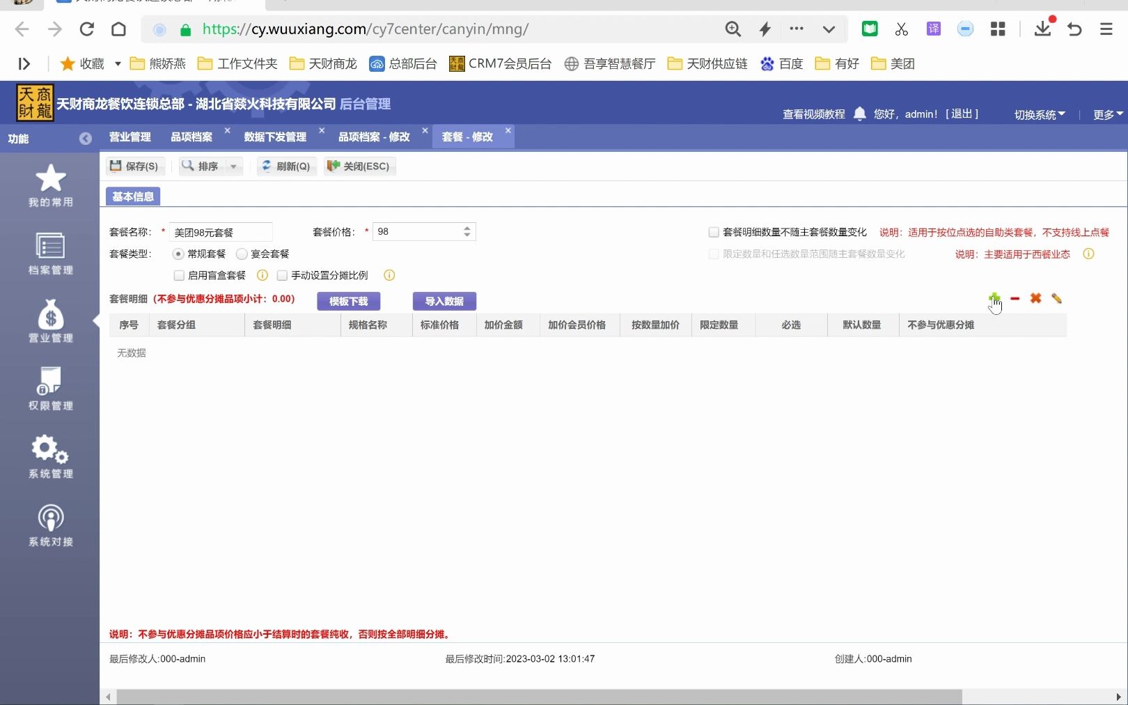
Task: Switch to 营业管理 tab
Action: click(130, 137)
